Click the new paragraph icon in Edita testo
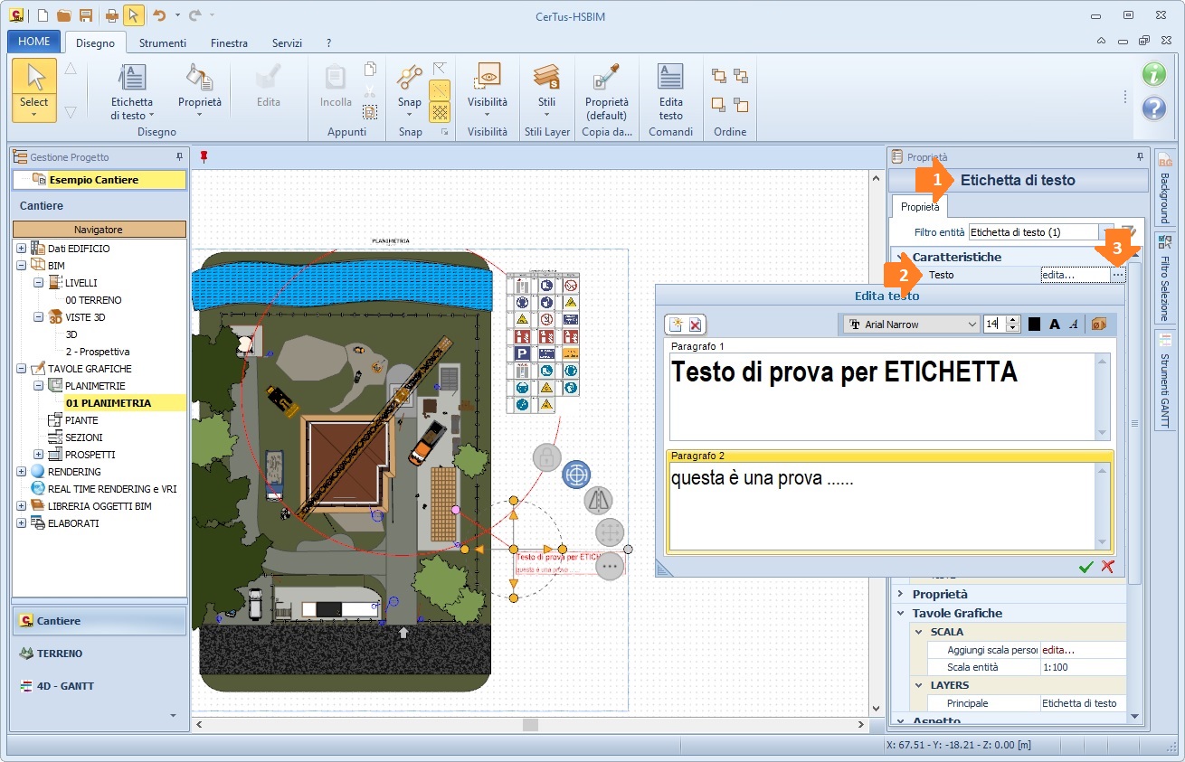The width and height of the screenshot is (1185, 762). (675, 325)
